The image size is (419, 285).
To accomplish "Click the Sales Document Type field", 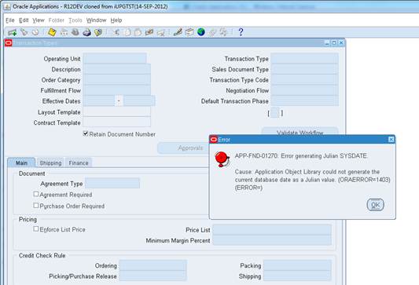I will pos(305,69).
